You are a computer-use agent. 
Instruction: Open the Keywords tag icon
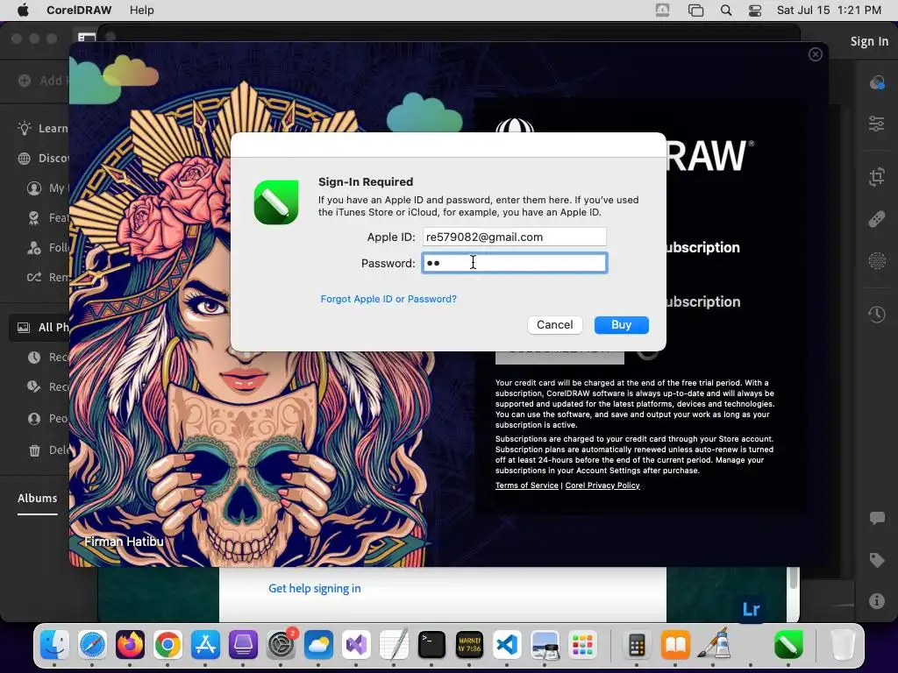877,560
